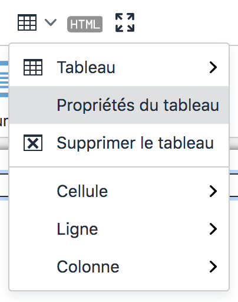Expand the Tableau submenu chevron
Viewport: 238px width, 302px height.
click(x=213, y=67)
